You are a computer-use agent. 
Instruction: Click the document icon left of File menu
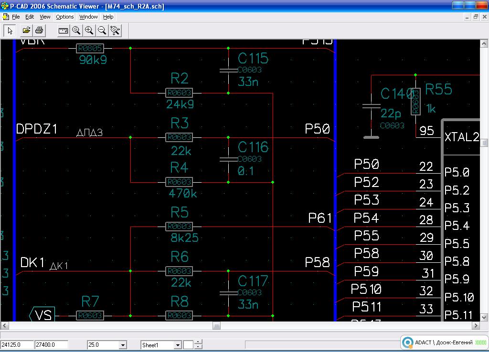click(x=6, y=17)
